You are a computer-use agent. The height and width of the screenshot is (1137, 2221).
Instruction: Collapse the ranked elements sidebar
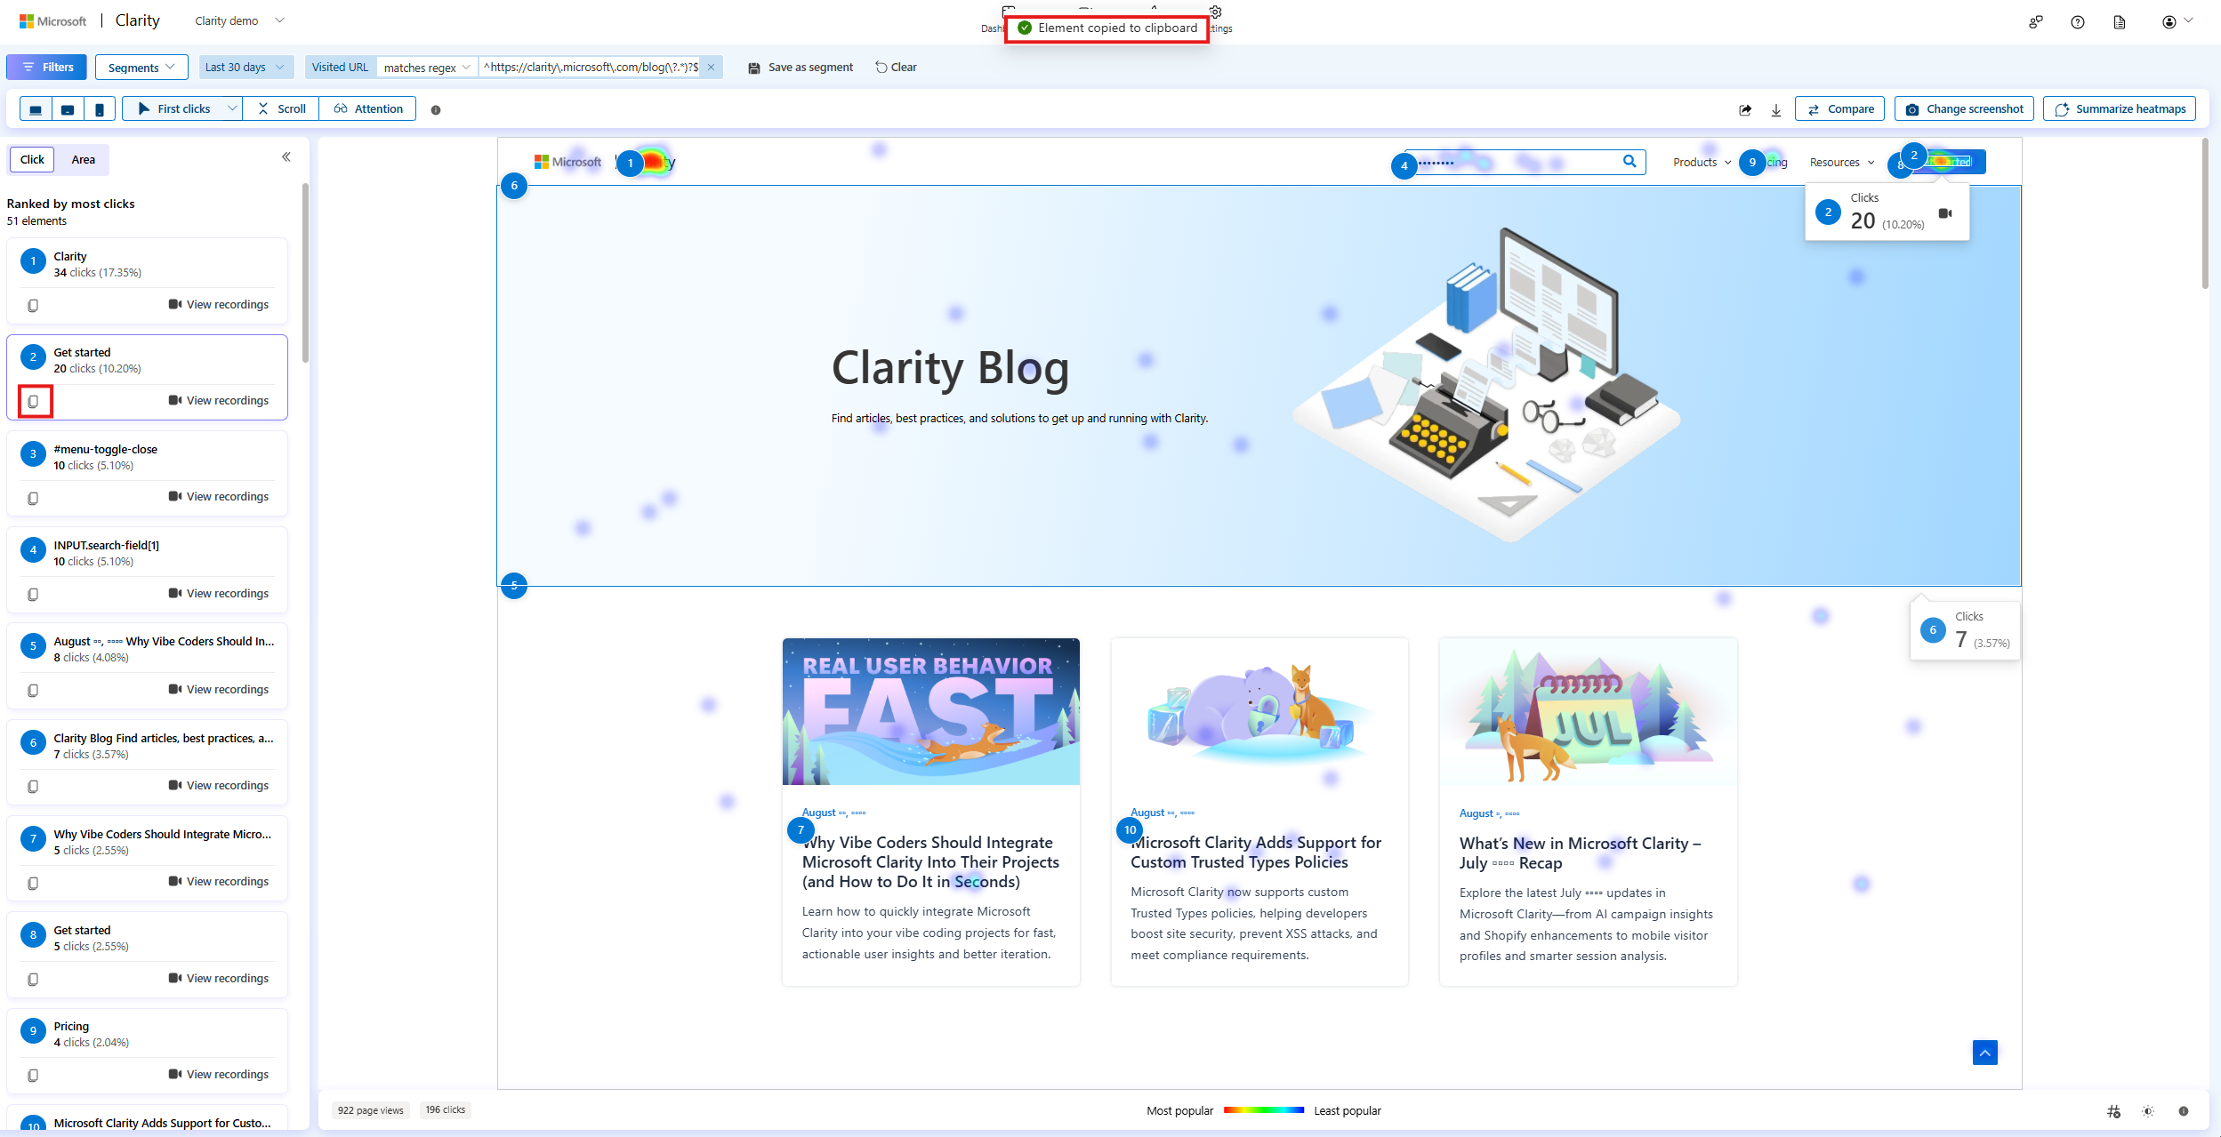[x=286, y=156]
